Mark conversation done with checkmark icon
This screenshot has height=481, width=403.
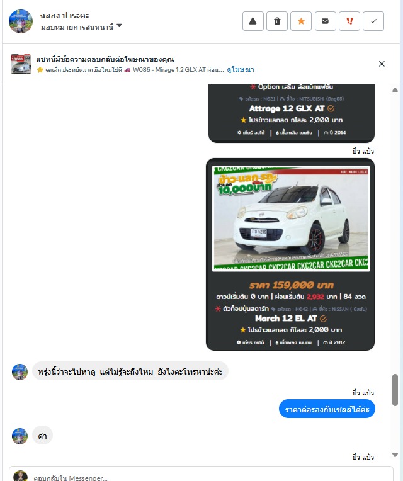[x=373, y=21]
